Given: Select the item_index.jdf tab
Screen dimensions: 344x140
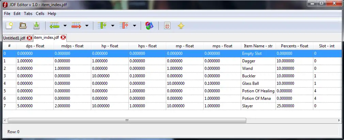Looking at the screenshot, I should pyautogui.click(x=47, y=37).
